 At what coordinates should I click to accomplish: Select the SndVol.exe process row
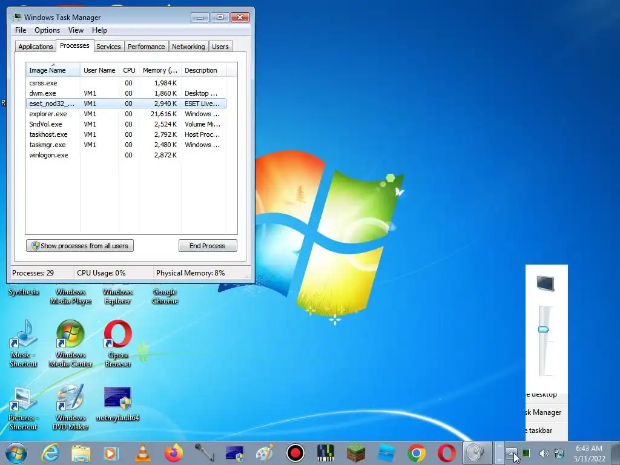(126, 124)
